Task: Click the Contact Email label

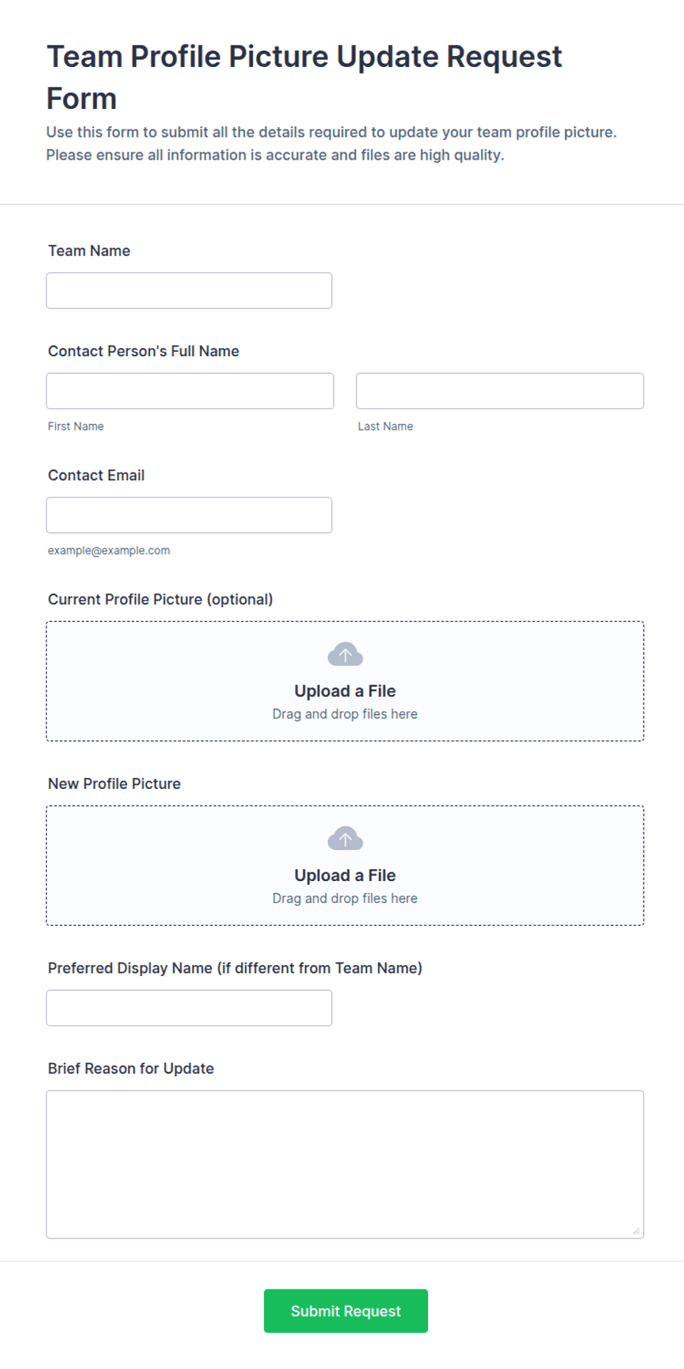Action: (x=96, y=475)
